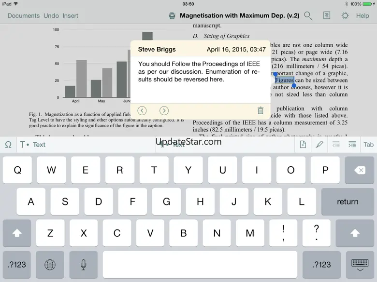Tap the Wi-Fi icon in status bar

coord(16,4)
